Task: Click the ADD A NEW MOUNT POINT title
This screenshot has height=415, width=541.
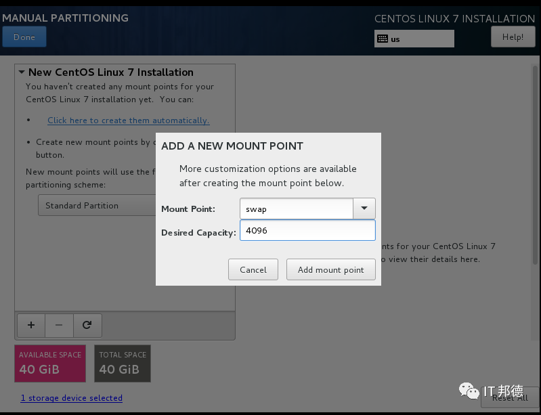Action: (x=232, y=146)
